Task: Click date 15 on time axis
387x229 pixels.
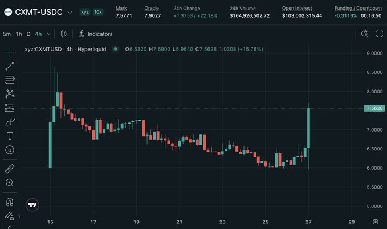Action: (50, 222)
